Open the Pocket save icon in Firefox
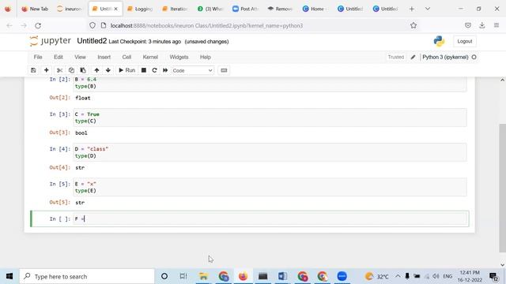 [468, 25]
